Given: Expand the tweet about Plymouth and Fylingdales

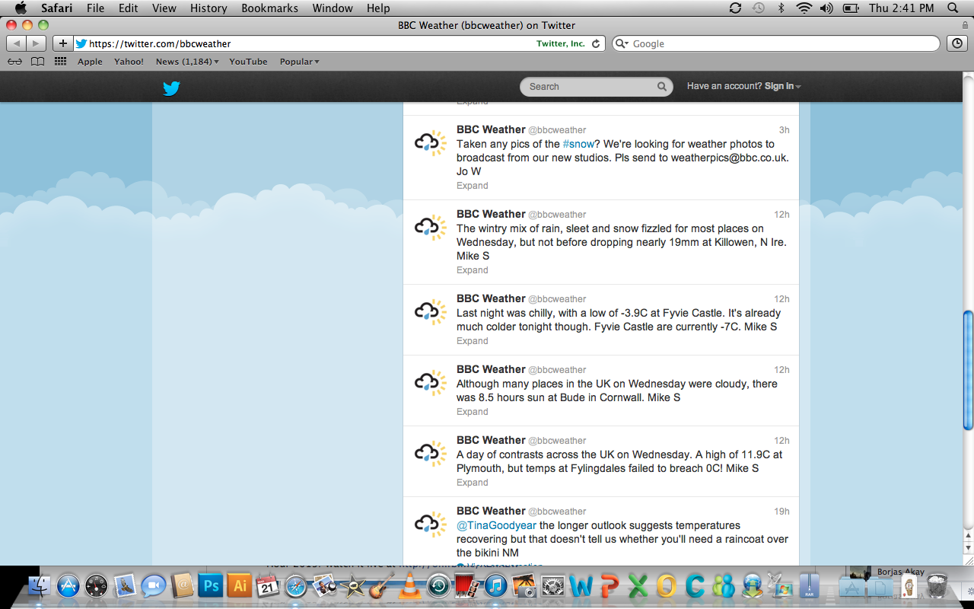Looking at the screenshot, I should [473, 483].
